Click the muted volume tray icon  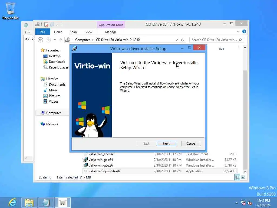250,203
